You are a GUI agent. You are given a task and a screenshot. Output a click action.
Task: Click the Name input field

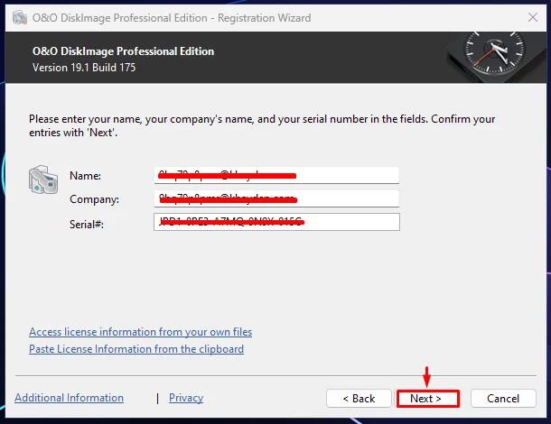pos(276,175)
